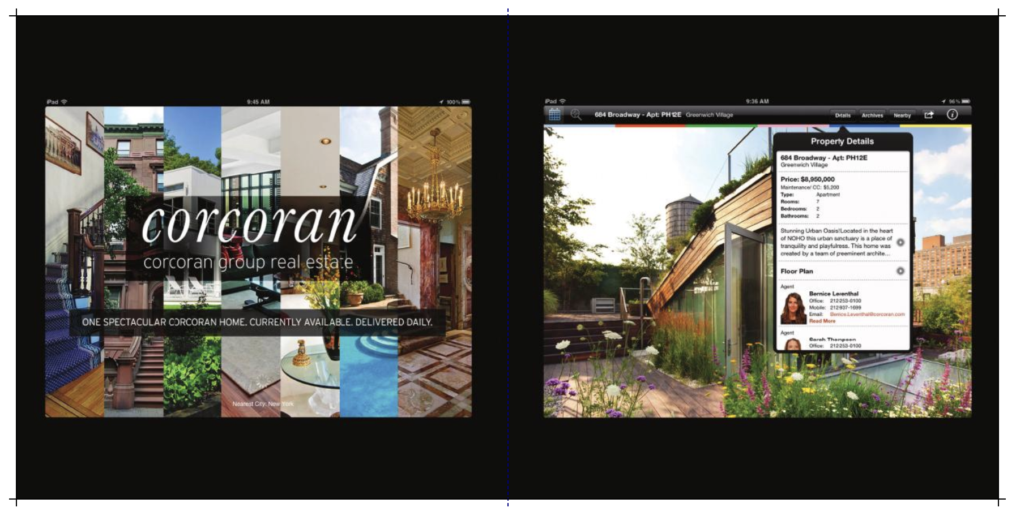
Task: Expand the property description with its arrow
Action: pyautogui.click(x=900, y=242)
